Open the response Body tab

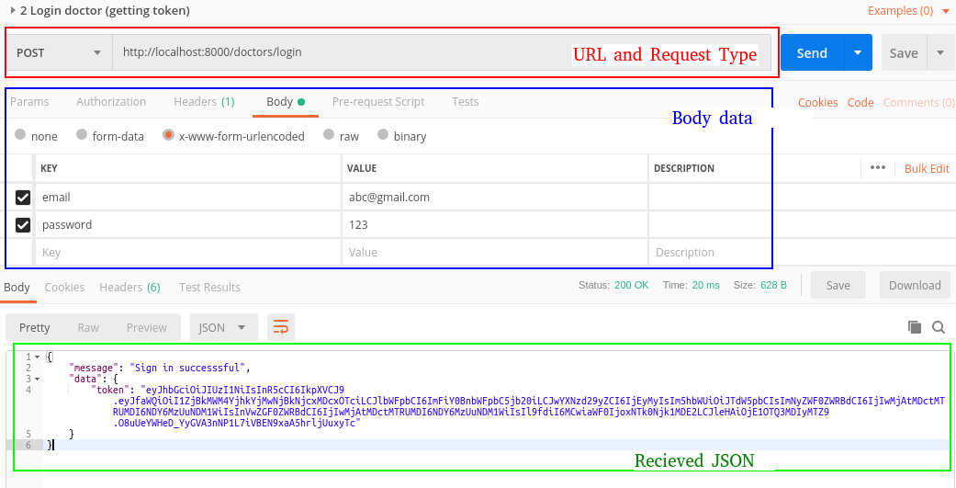click(17, 288)
